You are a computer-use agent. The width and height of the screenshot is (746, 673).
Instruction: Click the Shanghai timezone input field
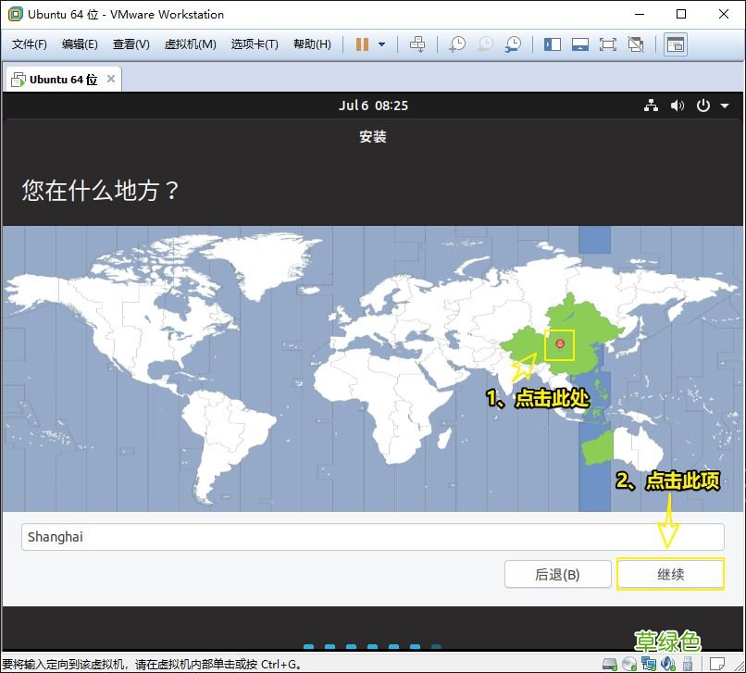[x=372, y=537]
